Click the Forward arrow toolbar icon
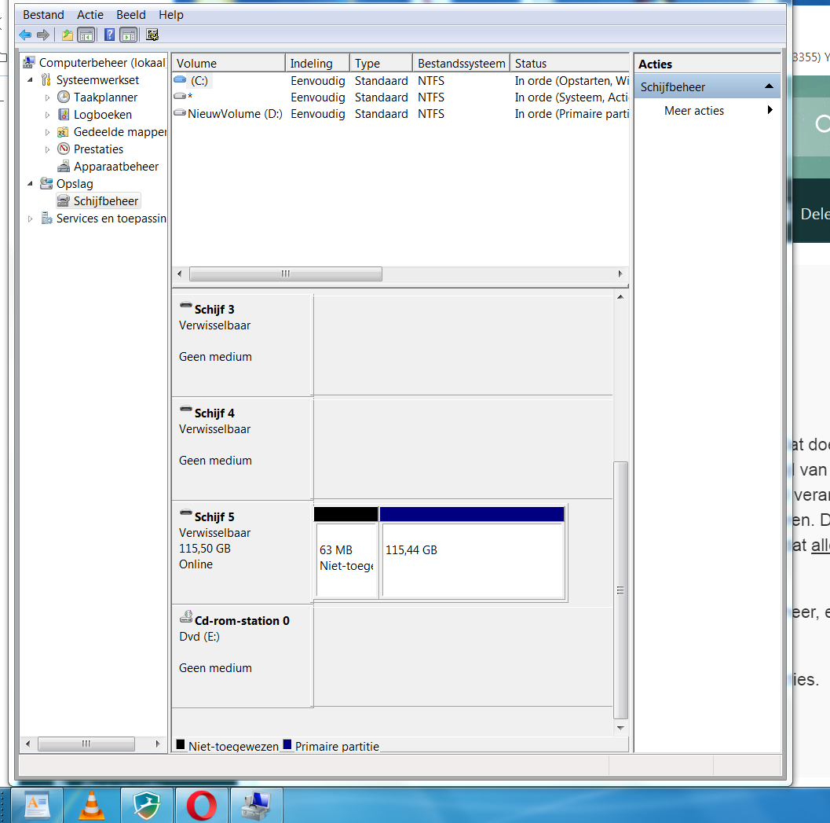 pos(43,35)
